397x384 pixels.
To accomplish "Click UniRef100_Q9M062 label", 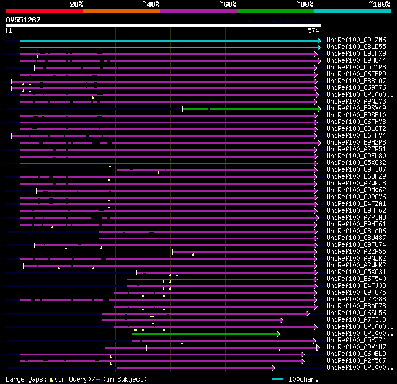I will coord(356,190).
